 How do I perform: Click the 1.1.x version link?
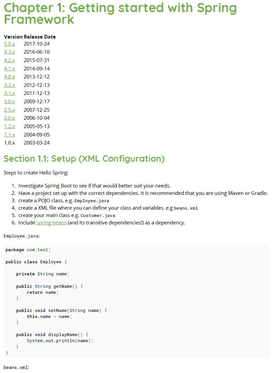pyautogui.click(x=9, y=135)
